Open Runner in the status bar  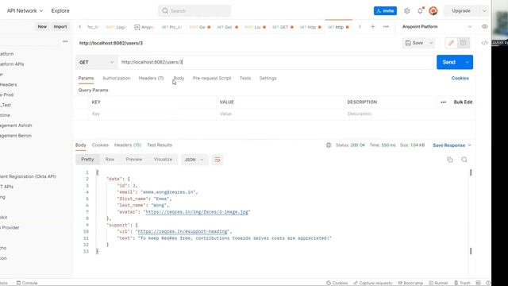click(438, 283)
